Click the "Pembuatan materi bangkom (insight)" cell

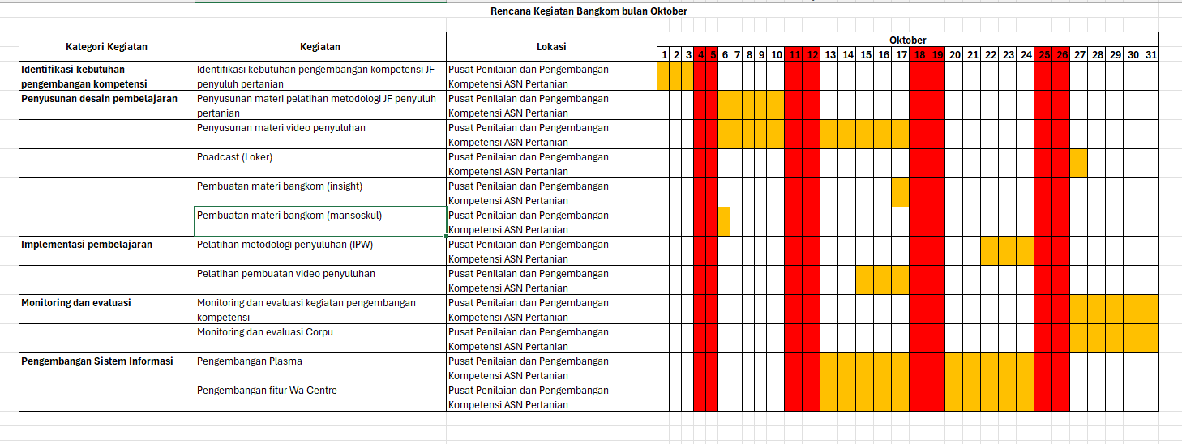(x=320, y=193)
